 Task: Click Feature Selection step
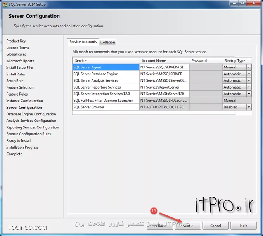click(20, 87)
